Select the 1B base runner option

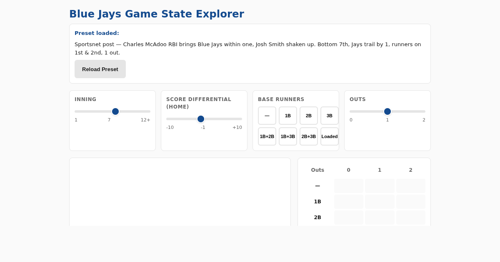pos(288,116)
